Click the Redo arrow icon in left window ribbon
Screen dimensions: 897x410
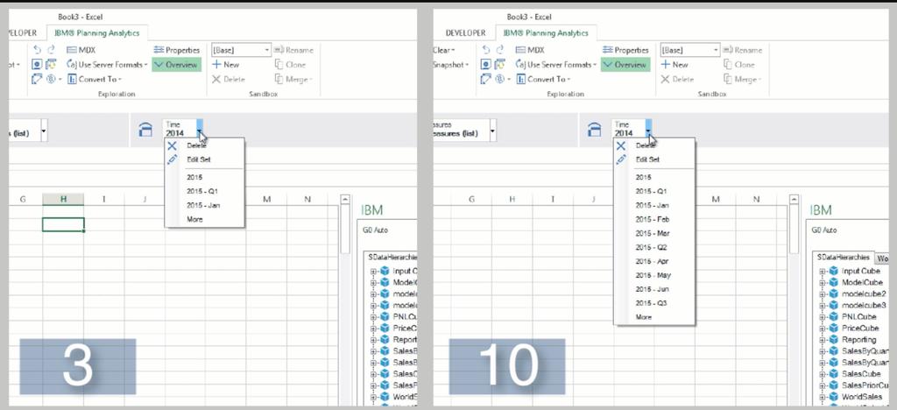coord(52,50)
